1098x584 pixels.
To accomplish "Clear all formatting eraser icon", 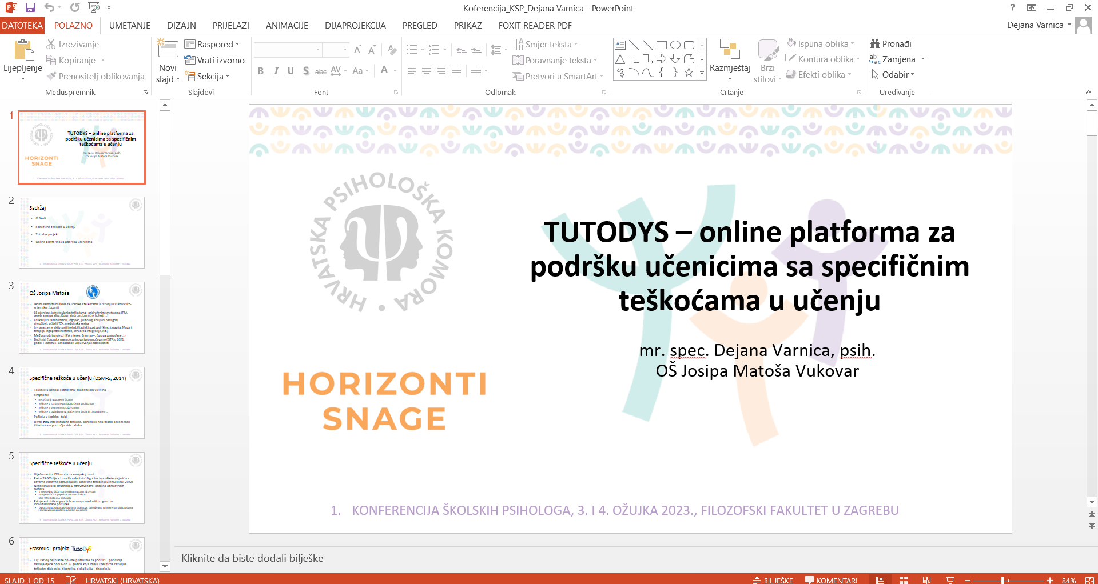I will click(x=392, y=50).
